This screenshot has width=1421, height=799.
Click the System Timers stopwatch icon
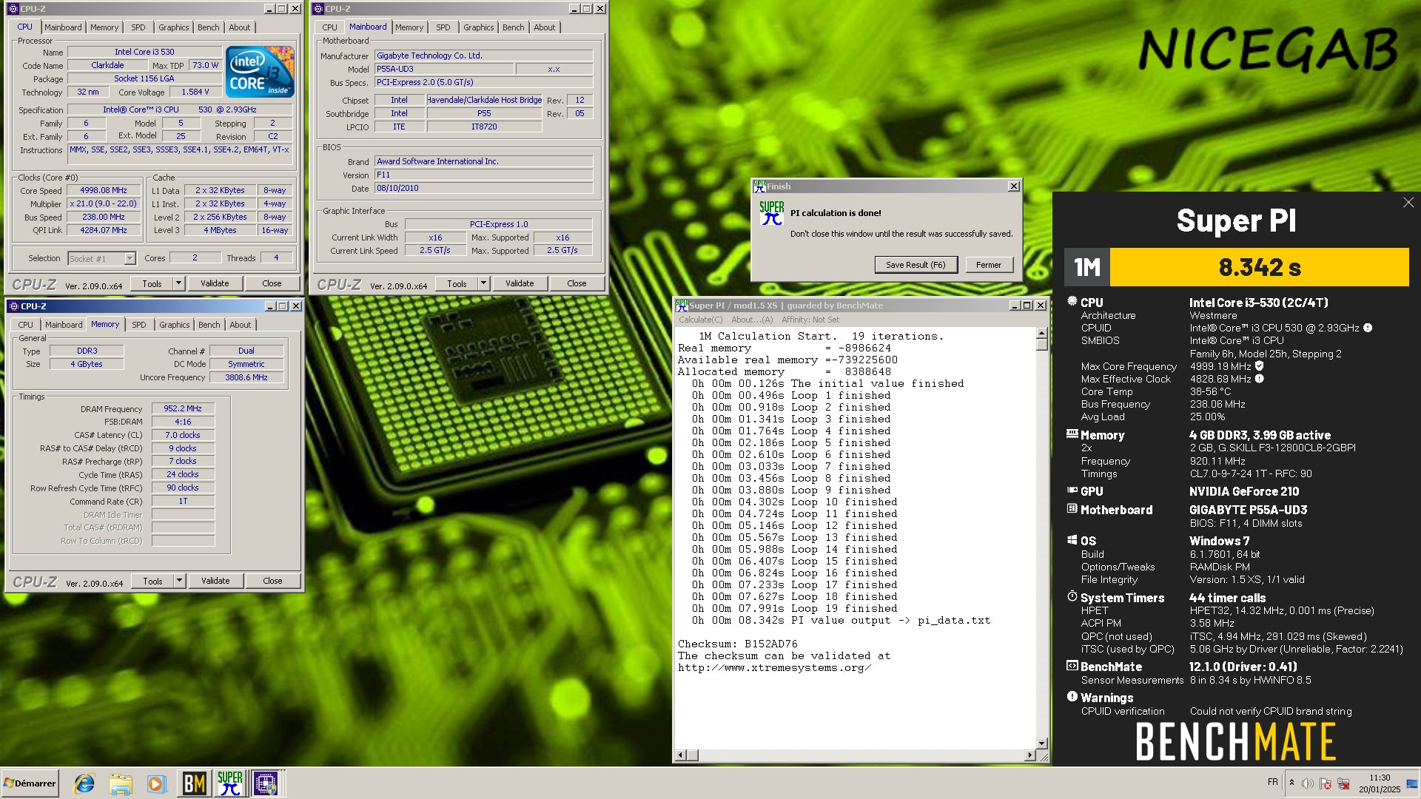(x=1072, y=596)
